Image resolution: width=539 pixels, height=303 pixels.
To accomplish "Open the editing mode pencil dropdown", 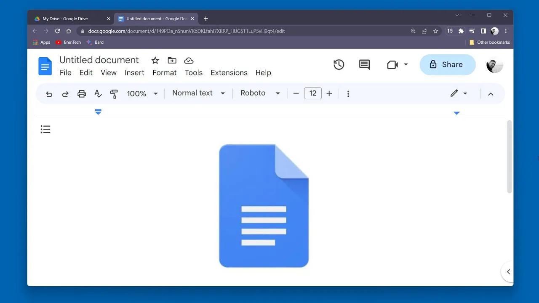I will pos(459,93).
